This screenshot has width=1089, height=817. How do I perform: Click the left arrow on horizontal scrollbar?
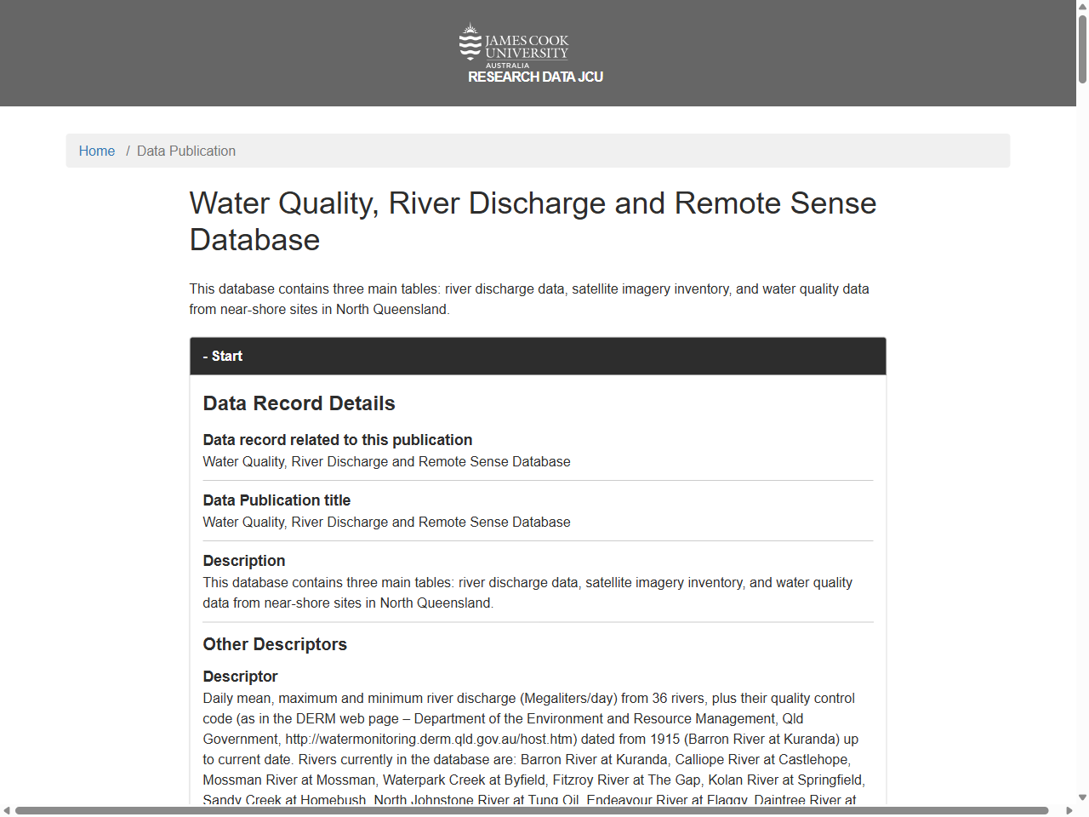click(6, 810)
